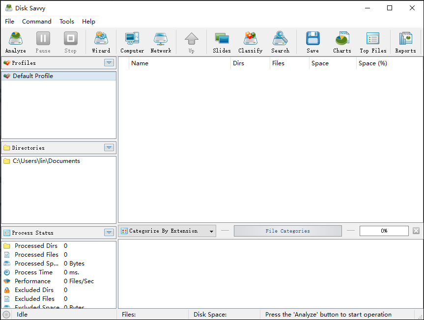
Task: Open the Tools menu
Action: pos(67,22)
